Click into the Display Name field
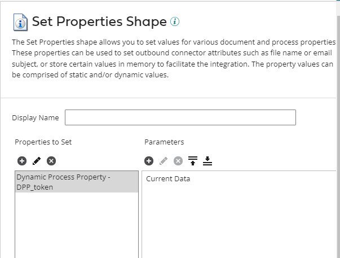340x258 pixels. point(180,117)
